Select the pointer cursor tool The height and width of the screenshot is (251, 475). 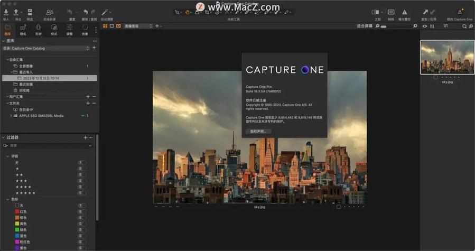click(177, 13)
